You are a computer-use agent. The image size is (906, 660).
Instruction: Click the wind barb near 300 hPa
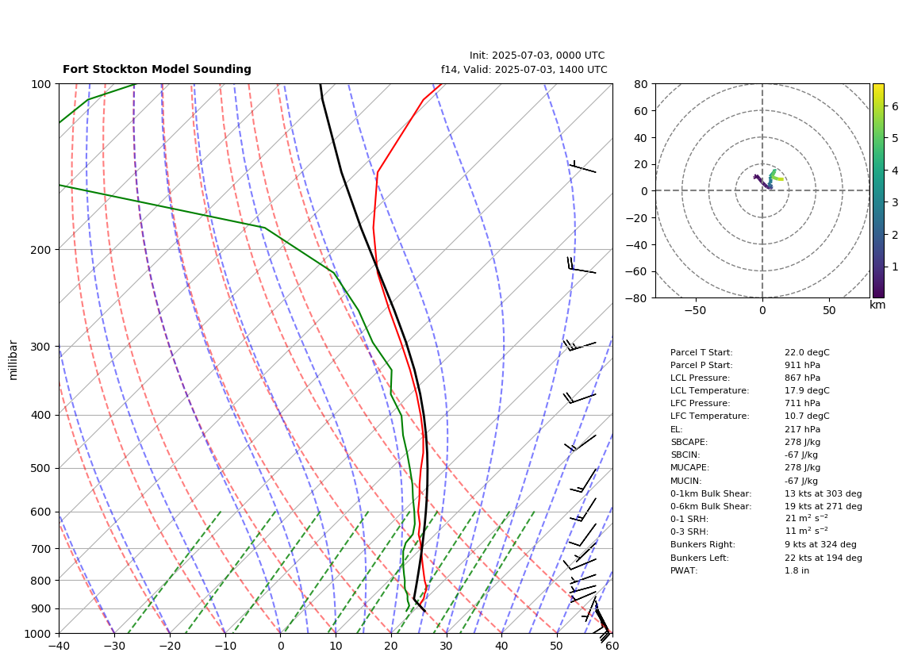click(x=580, y=346)
